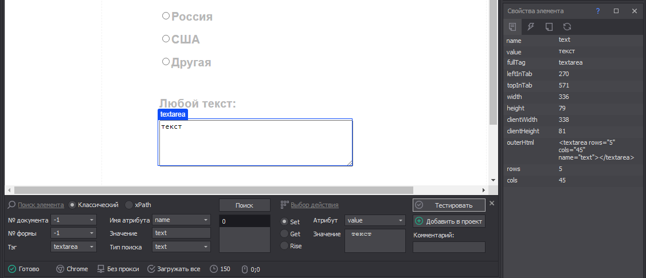Expand the 'Атрибут' value dropdown

pyautogui.click(x=375, y=220)
